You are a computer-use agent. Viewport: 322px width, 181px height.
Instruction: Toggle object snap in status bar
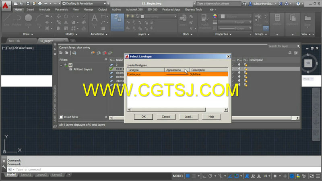point(236,176)
